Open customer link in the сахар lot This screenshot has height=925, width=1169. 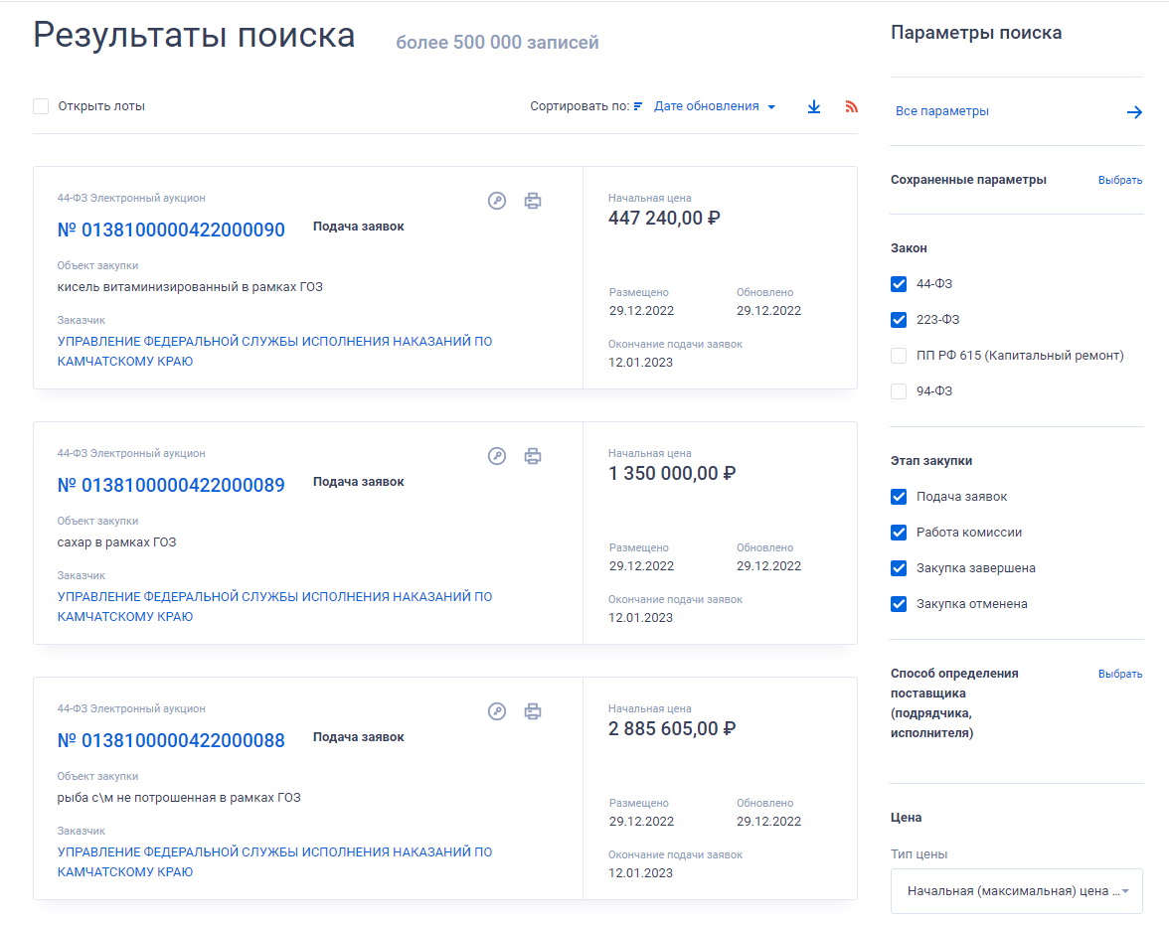click(274, 607)
